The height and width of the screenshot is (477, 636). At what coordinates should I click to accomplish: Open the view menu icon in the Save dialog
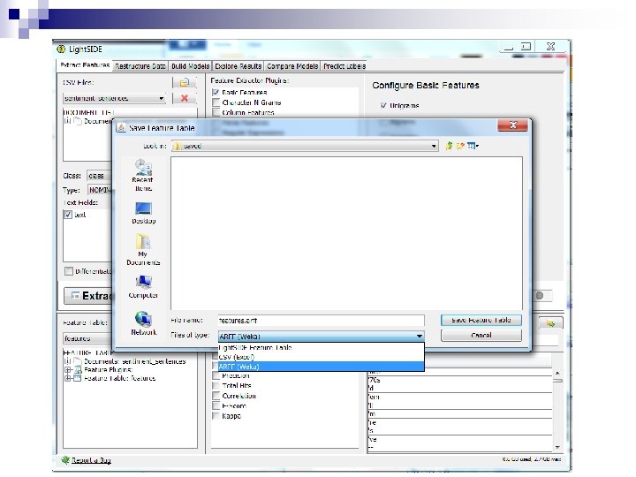tap(473, 146)
